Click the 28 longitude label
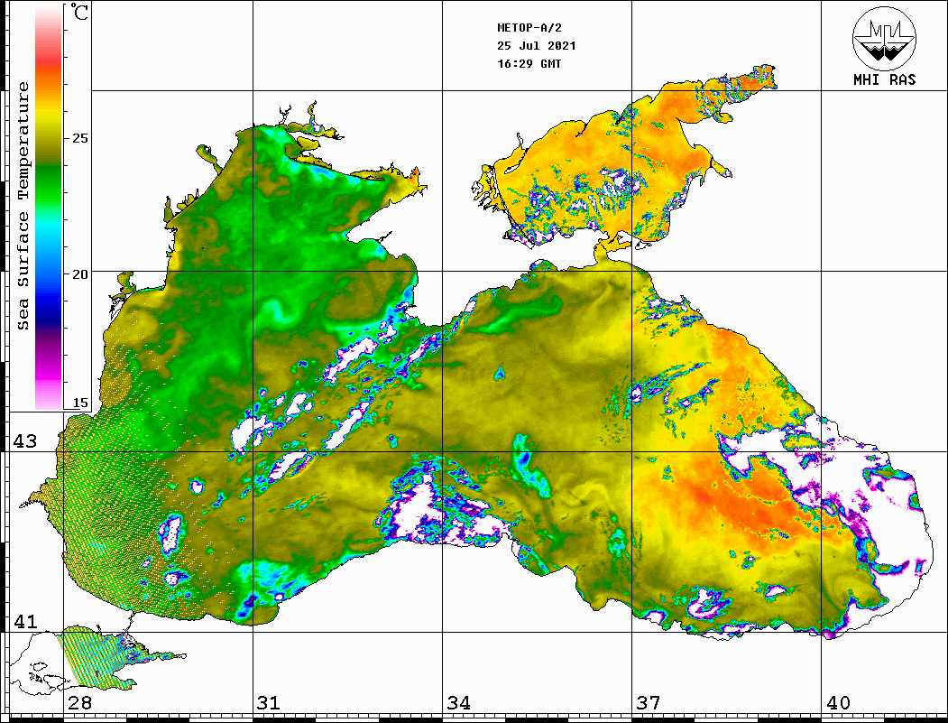The image size is (948, 723). coord(78,703)
